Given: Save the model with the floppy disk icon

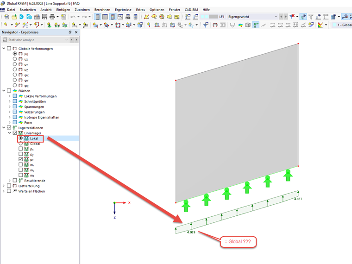Looking at the screenshot, I should click(x=44, y=17).
